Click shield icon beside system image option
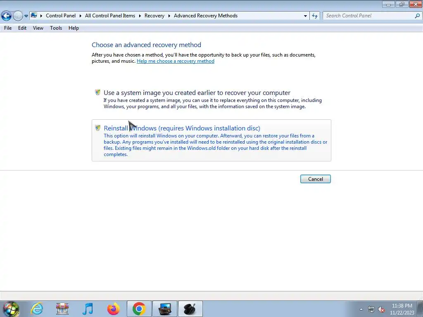The width and height of the screenshot is (423, 317). (x=97, y=92)
